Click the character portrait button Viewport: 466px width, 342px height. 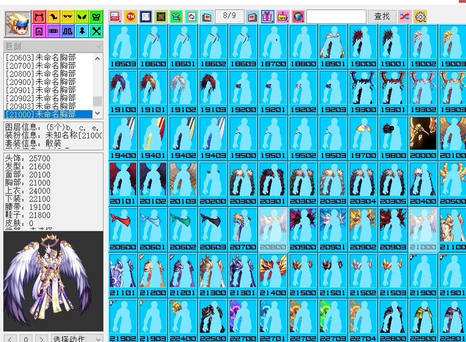(x=18, y=24)
